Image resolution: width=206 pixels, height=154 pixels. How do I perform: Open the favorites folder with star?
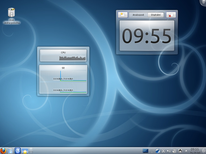(25, 151)
